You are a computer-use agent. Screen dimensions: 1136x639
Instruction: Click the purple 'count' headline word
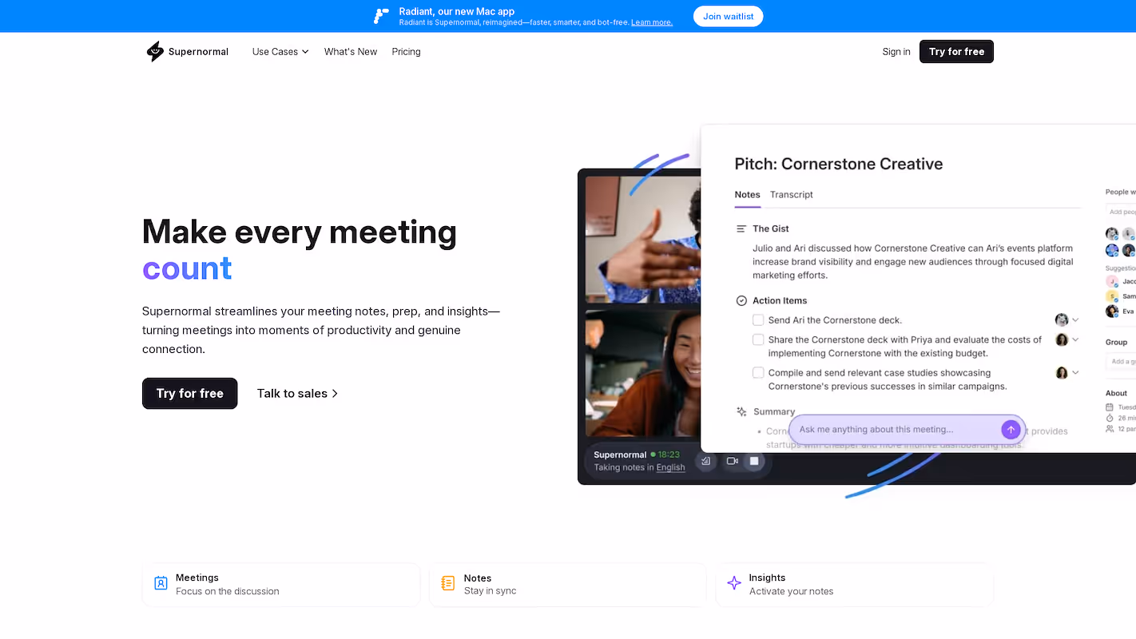(187, 269)
